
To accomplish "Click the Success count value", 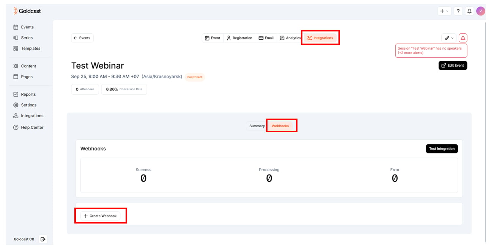I will point(143,178).
